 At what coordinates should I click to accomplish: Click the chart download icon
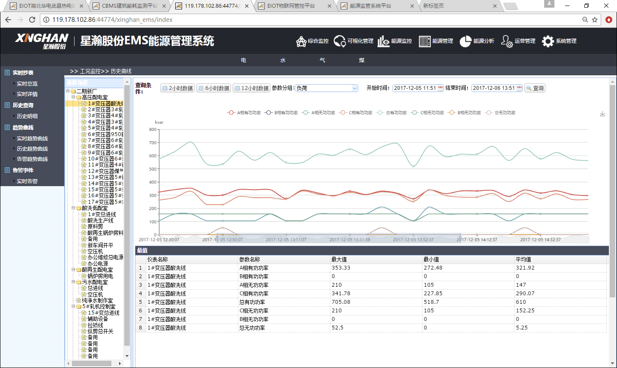coord(602,114)
